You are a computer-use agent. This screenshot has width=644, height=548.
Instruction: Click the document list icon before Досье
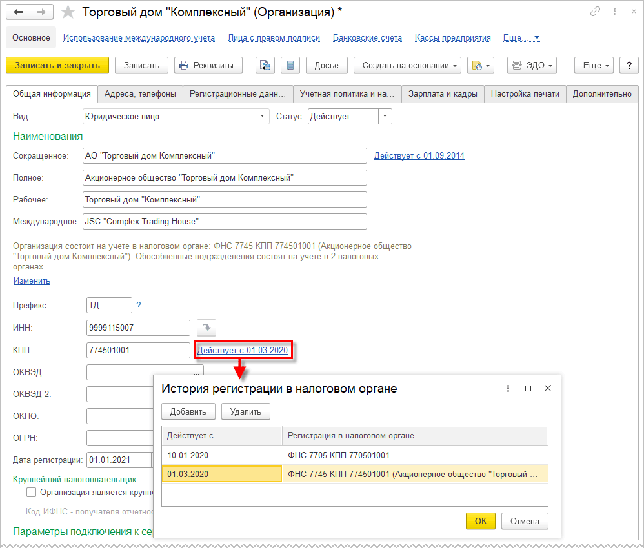pos(290,65)
